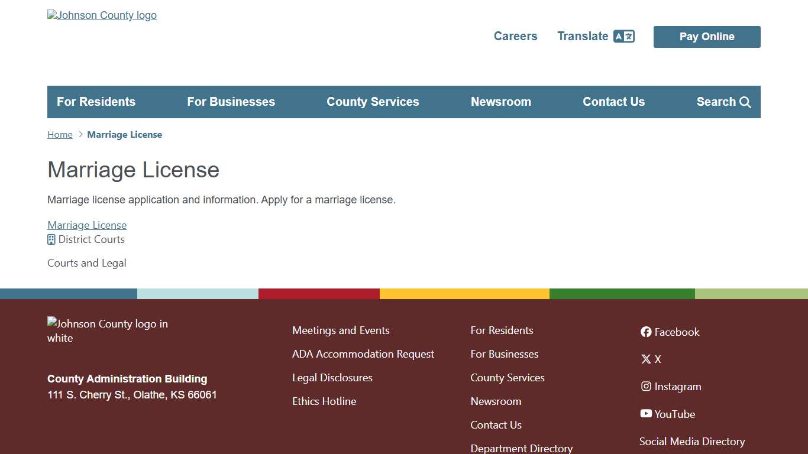Follow the Marriage License link

(86, 225)
